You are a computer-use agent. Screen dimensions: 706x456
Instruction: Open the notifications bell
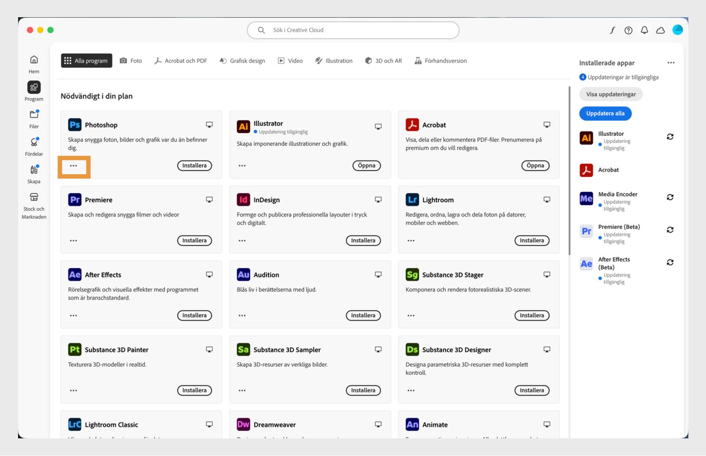point(644,30)
